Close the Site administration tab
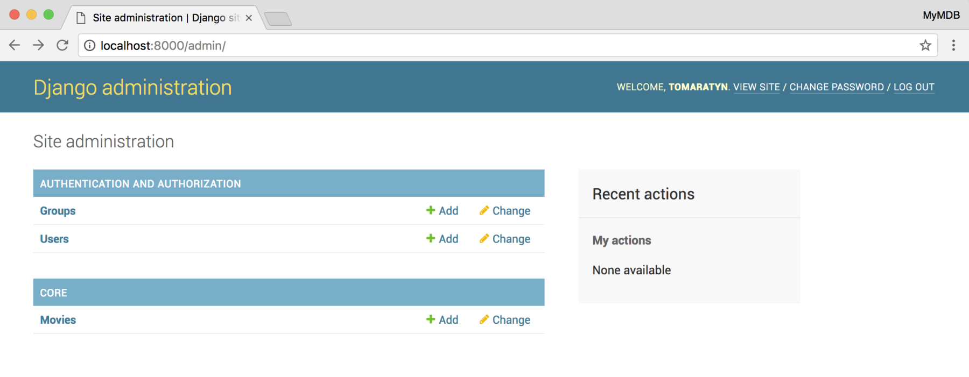This screenshot has height=377, width=969. tap(249, 18)
